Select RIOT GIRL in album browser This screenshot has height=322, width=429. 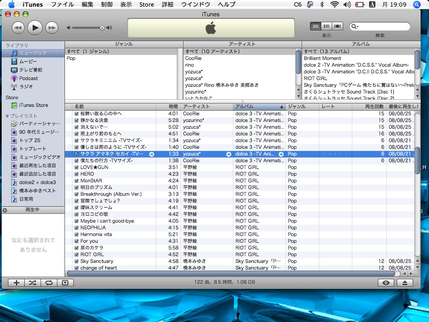pyautogui.click(x=358, y=78)
